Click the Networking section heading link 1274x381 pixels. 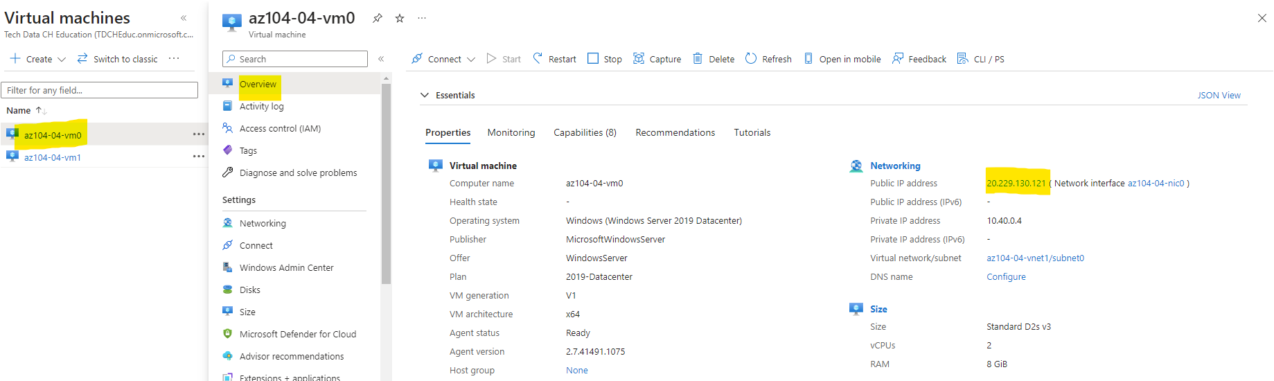tap(895, 166)
